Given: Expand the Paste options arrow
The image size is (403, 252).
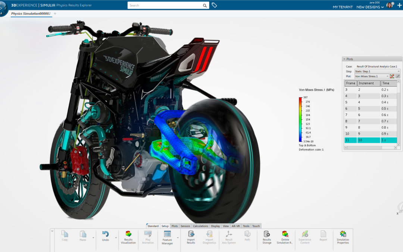Looking at the screenshot, I should (93, 237).
